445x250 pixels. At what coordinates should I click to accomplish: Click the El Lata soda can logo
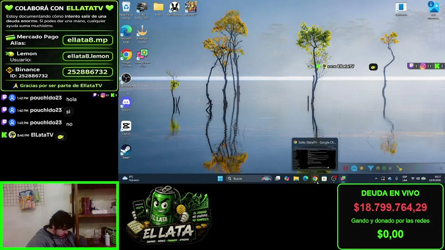click(170, 215)
